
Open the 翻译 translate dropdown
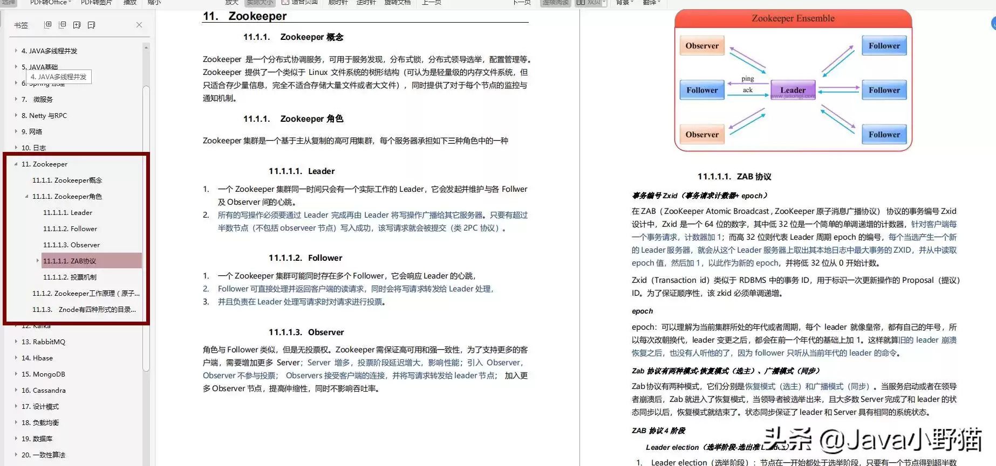point(652,2)
